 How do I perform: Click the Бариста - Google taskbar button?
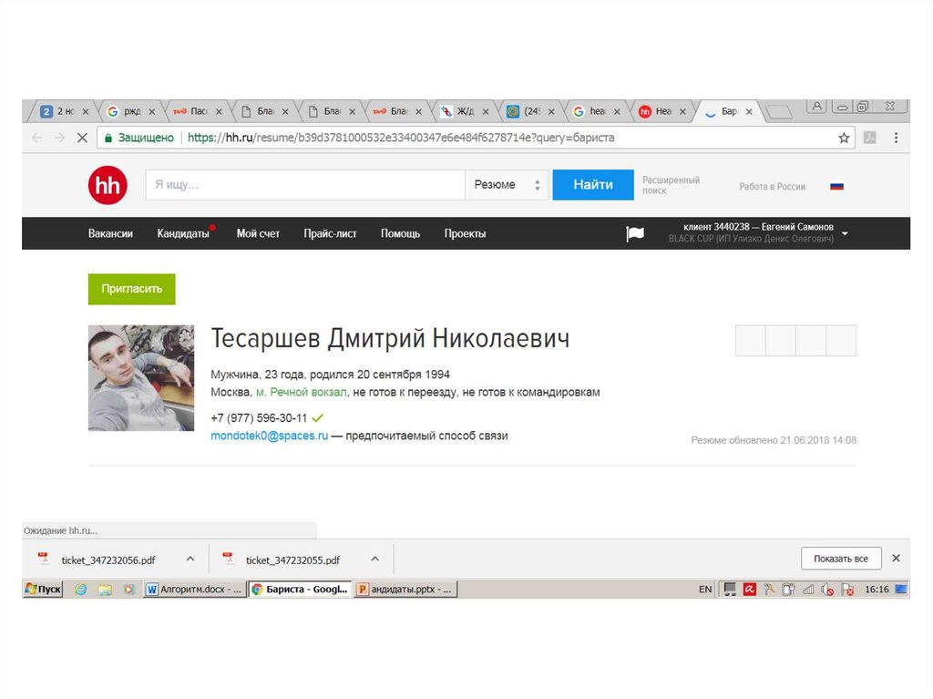click(x=300, y=590)
